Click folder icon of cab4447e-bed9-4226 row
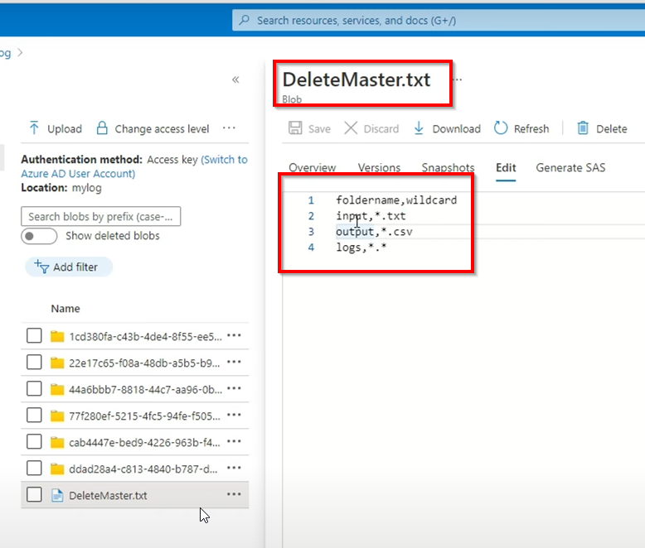645x548 pixels. point(57,442)
